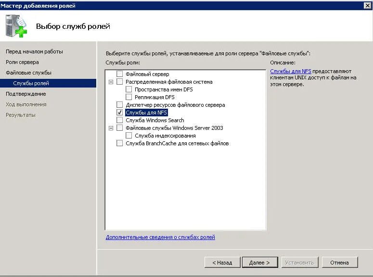Select Файловые службы Windows Server 2003 label
Screen dimensions: 373x277
pos(174,128)
